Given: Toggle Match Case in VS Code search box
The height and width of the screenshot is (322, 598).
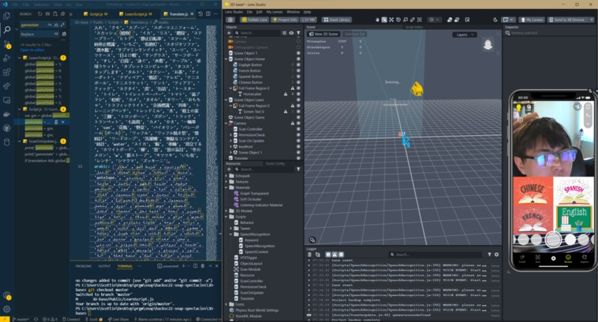Looking at the screenshot, I should click(50, 24).
